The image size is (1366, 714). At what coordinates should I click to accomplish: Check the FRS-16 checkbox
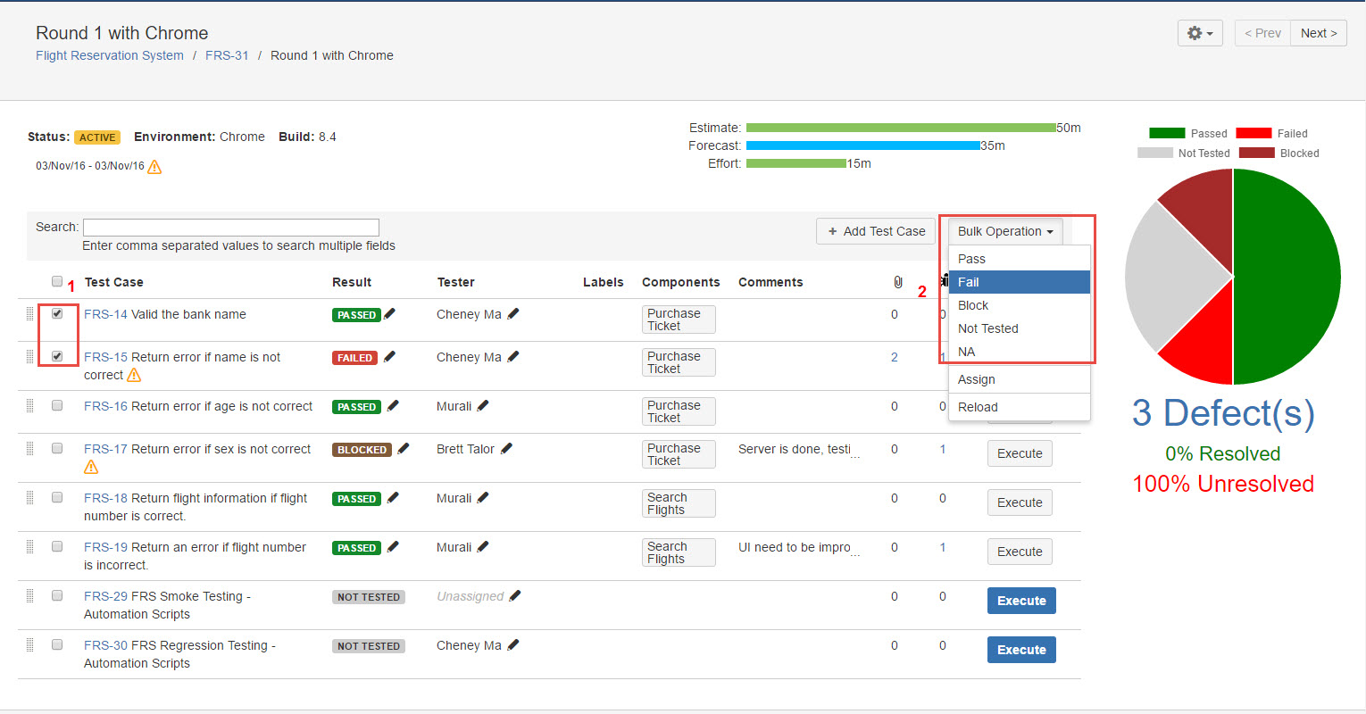coord(57,405)
